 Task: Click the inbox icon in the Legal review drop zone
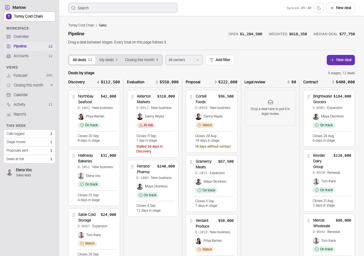coord(270,102)
